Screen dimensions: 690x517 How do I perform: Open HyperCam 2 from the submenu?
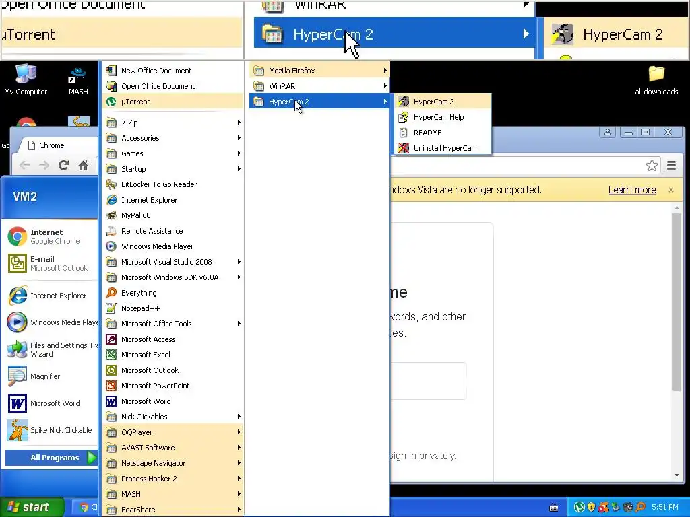(x=442, y=102)
